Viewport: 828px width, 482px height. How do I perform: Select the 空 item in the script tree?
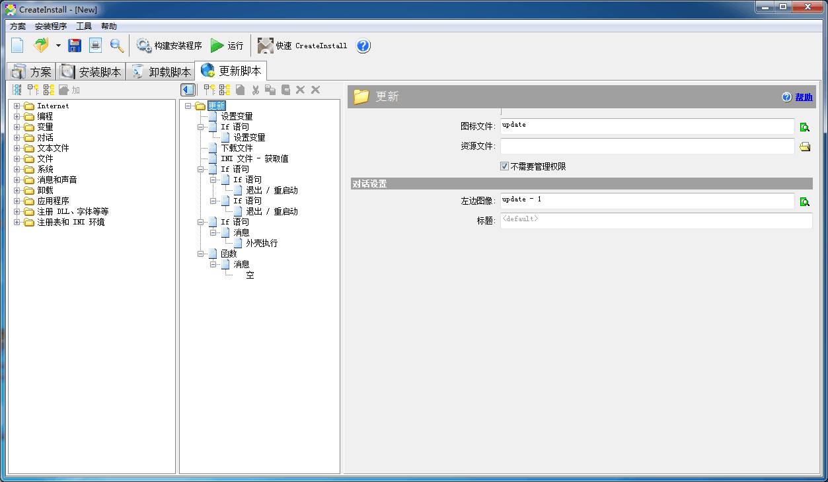(x=250, y=275)
